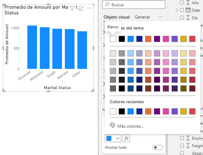Image resolution: width=203 pixels, height=155 pixels.
Task: Click the fx conditional formatting button
Action: point(126,138)
